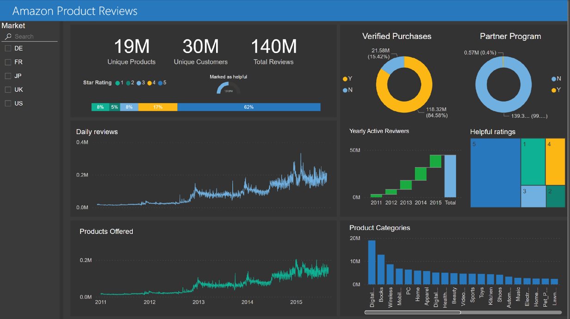
Task: Click the 19M Unique Products card
Action: point(131,52)
